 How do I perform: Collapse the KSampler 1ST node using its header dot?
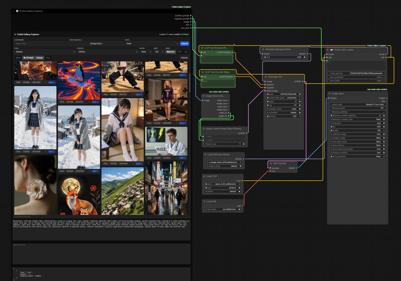pyautogui.click(x=266, y=77)
